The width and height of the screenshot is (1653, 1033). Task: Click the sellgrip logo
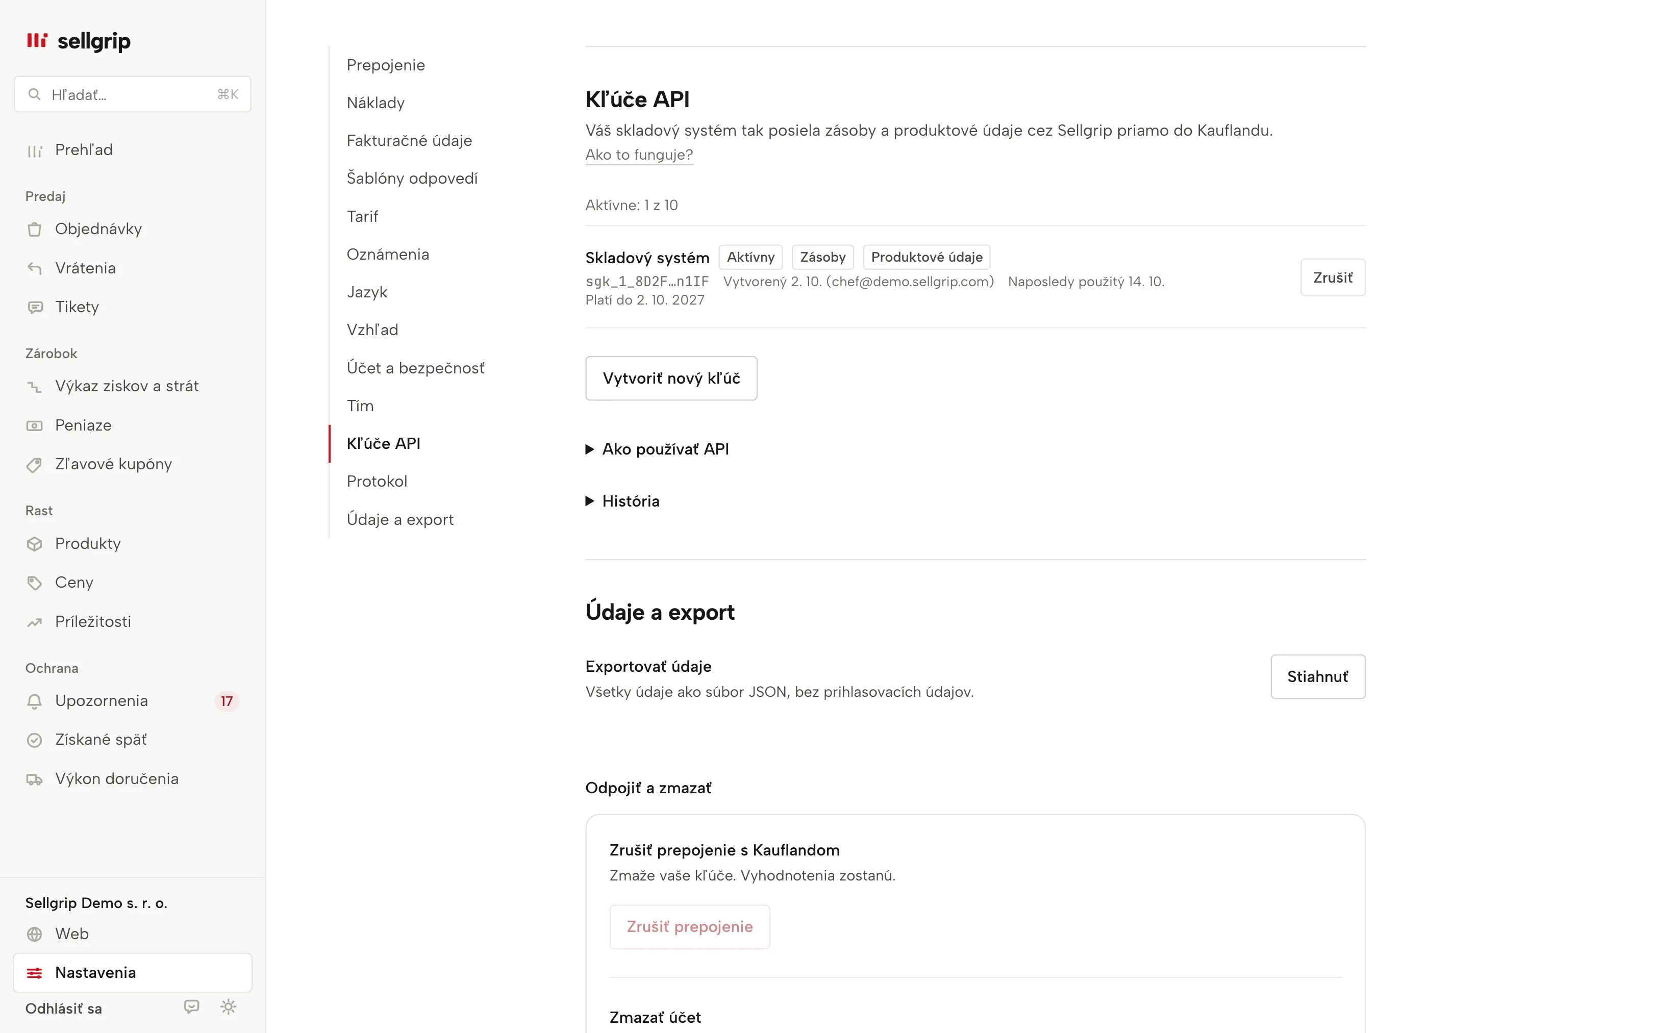click(78, 41)
